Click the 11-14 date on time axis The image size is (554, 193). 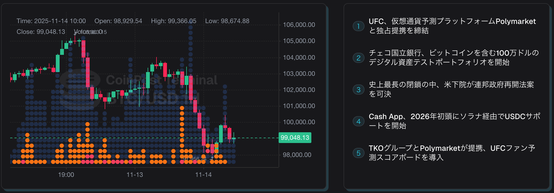203,175
